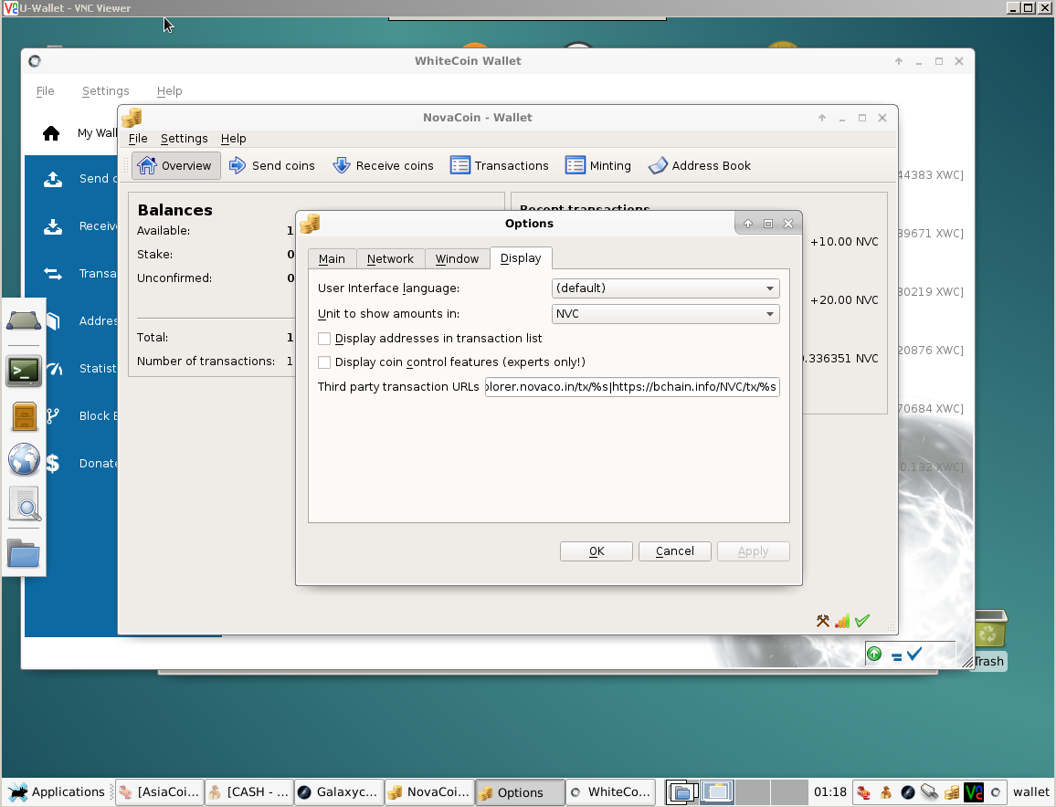
Task: Click the red AsiaCoin tray icon
Action: tap(863, 792)
